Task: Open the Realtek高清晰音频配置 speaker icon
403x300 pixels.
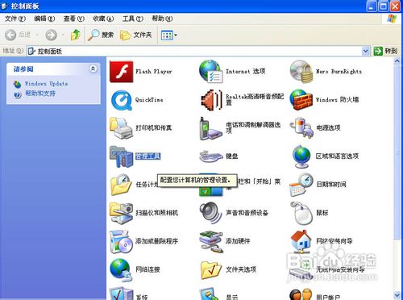Action: [x=211, y=100]
